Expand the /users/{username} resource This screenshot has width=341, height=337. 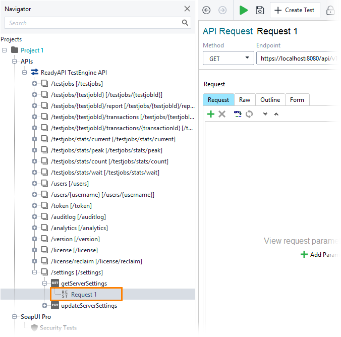click(34, 195)
